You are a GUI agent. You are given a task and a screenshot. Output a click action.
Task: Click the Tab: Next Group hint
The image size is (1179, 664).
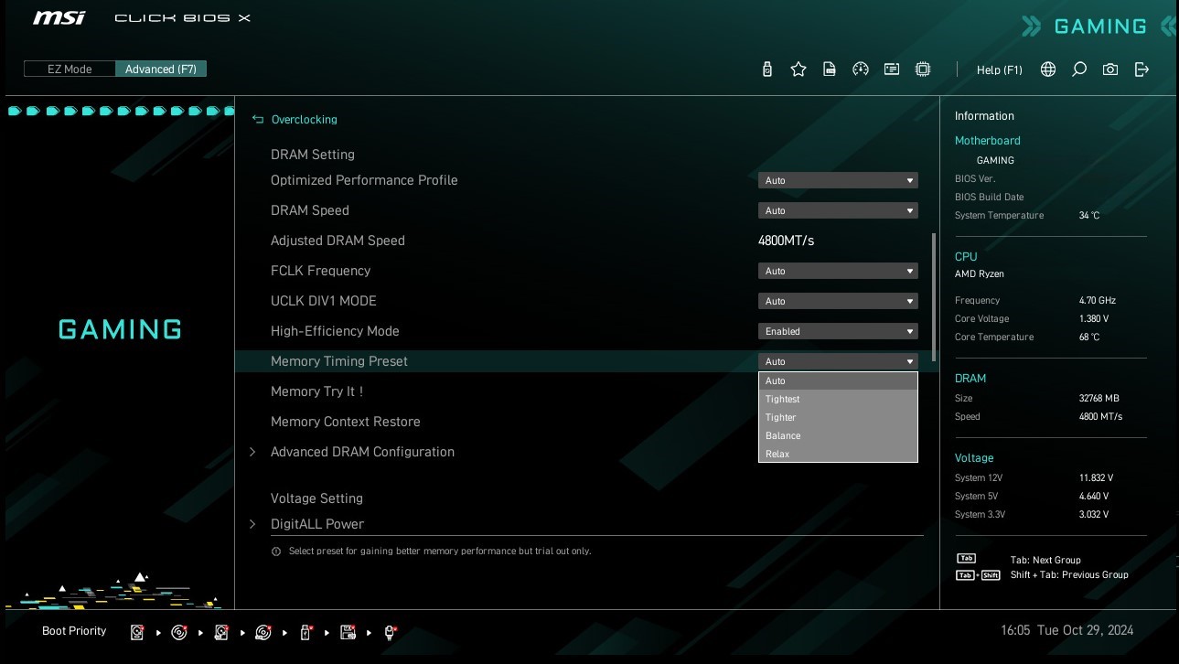(x=1045, y=561)
